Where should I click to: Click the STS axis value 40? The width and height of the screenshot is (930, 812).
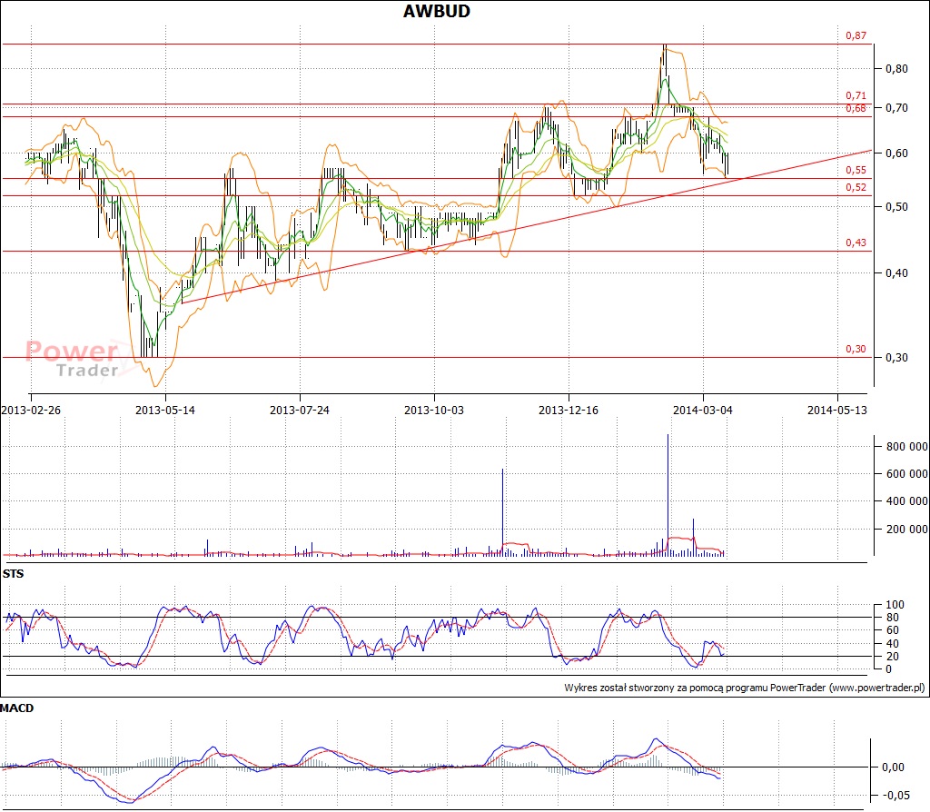893,644
